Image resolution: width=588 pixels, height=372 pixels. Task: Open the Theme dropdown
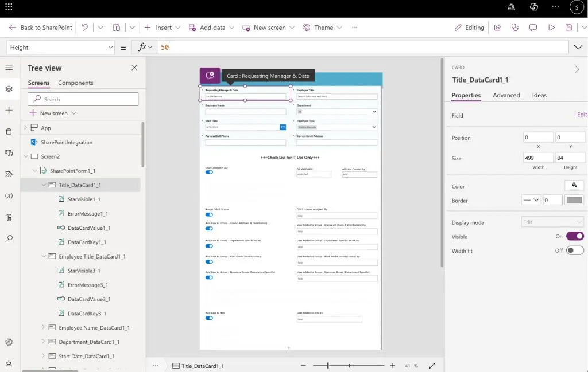tap(323, 27)
